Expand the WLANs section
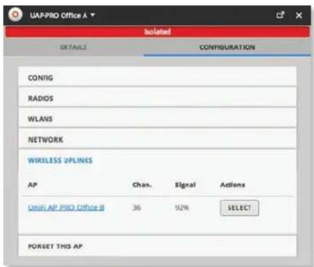The height and width of the screenshot is (267, 314). (x=158, y=119)
